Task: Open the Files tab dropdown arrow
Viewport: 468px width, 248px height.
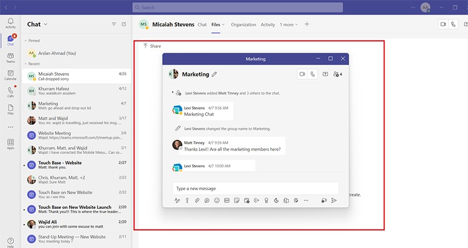Action: 223,25
